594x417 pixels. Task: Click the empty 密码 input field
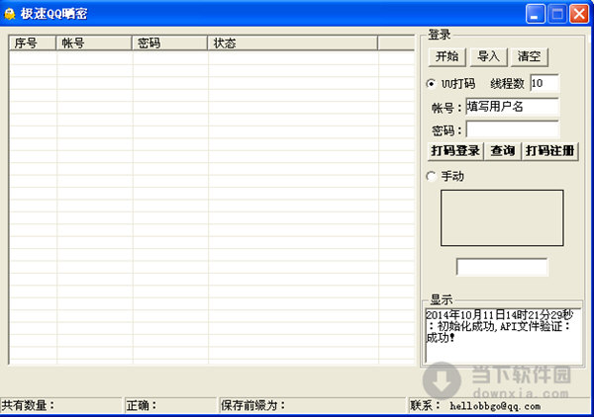512,129
